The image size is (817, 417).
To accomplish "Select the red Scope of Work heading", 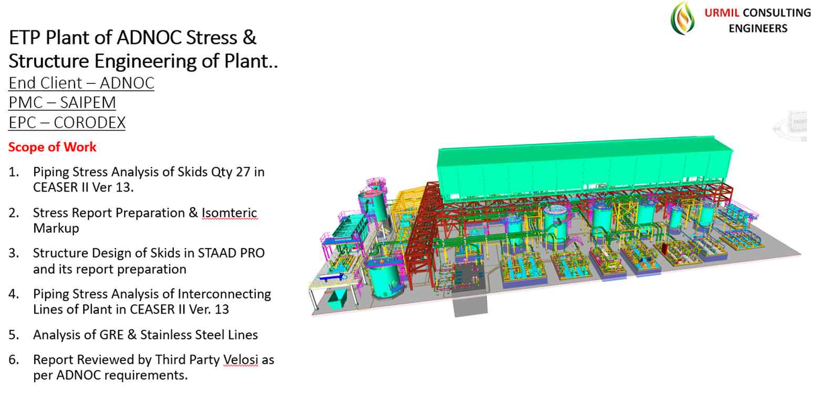I will (52, 147).
